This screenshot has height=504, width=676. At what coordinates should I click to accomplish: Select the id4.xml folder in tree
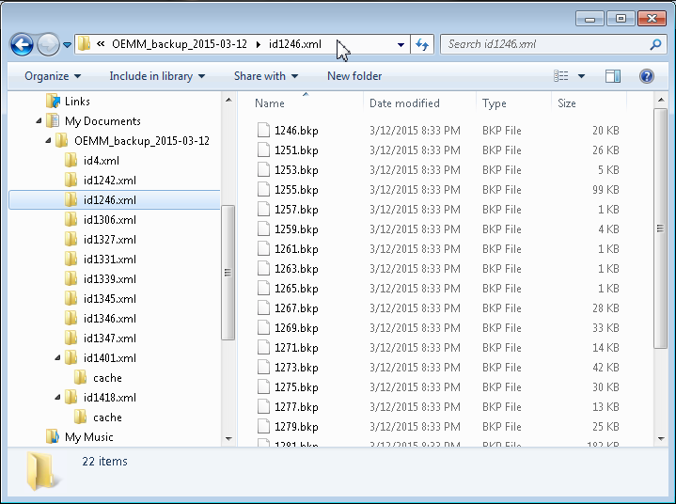click(x=102, y=161)
